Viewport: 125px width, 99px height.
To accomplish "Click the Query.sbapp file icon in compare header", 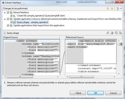I will click(x=5, y=33).
